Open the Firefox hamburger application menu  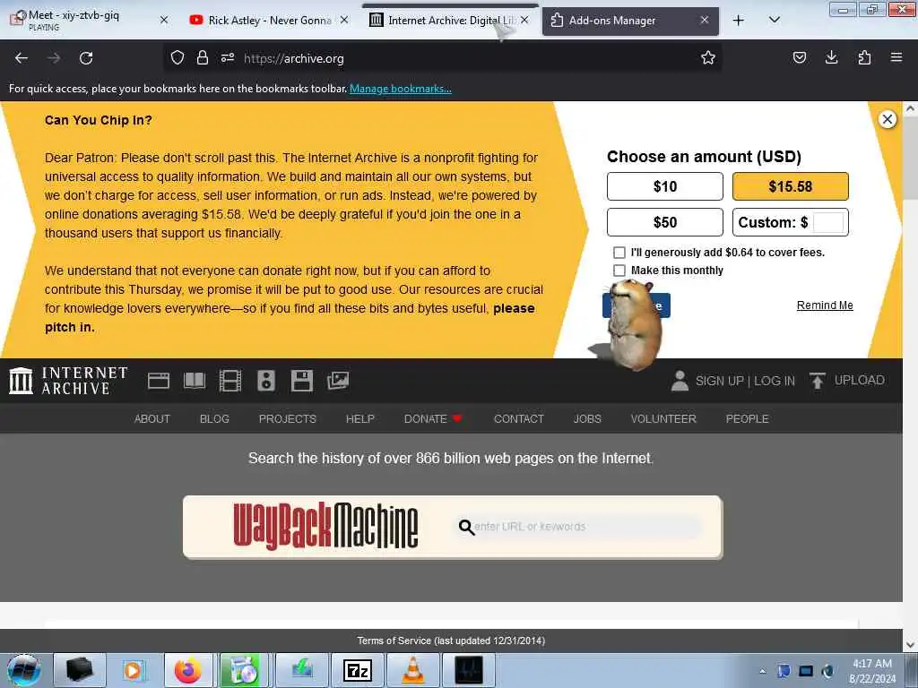pos(896,58)
